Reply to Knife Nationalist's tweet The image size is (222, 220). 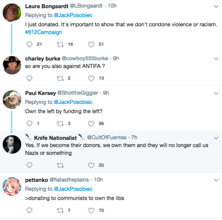coord(29,165)
